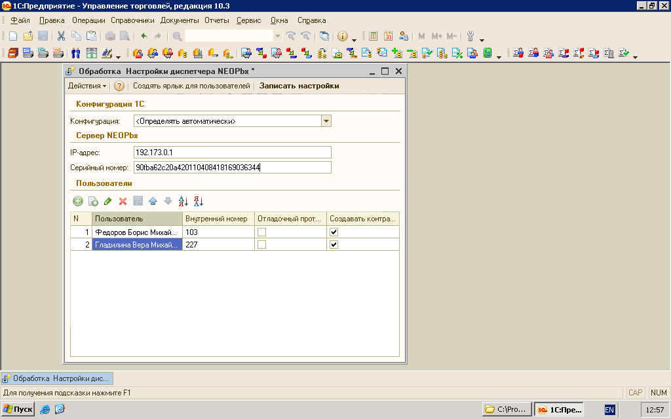Expand the overflow arrow after the green tree icon
This screenshot has width=671, height=419.
499,56
